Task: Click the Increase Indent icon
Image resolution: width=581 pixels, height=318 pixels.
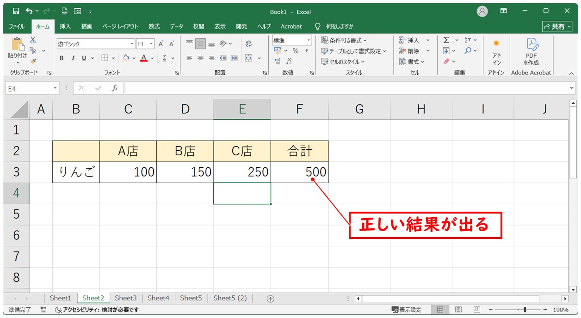Action: [x=234, y=58]
